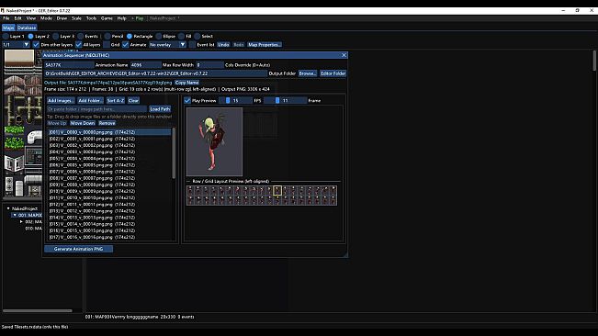This screenshot has width=598, height=336.
Task: Toggle the Animate checkbox
Action: (126, 45)
